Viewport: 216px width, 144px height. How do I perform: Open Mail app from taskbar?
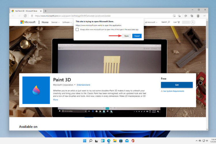pos(127,141)
